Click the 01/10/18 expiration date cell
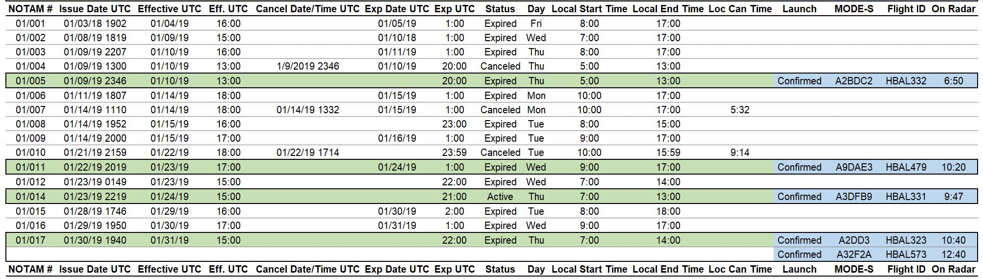The width and height of the screenshot is (983, 279). coord(397,38)
